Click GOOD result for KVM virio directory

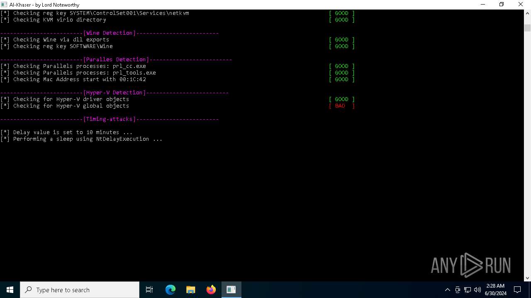point(342,19)
